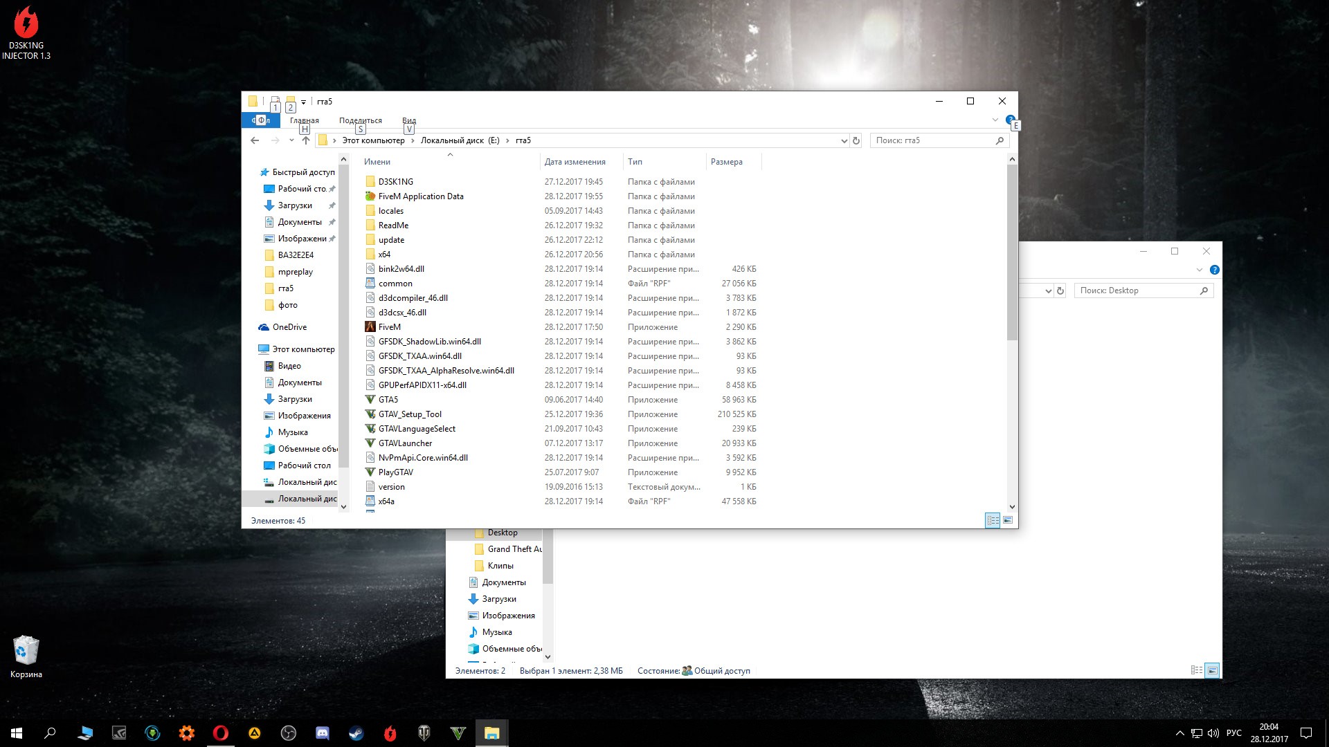1329x747 pixels.
Task: Switch to File Explorer in the taskbar
Action: coord(492,733)
